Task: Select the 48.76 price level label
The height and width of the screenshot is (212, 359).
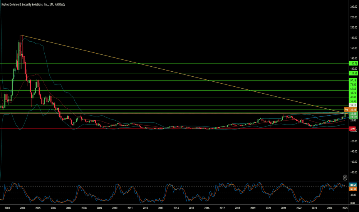Action: click(354, 93)
